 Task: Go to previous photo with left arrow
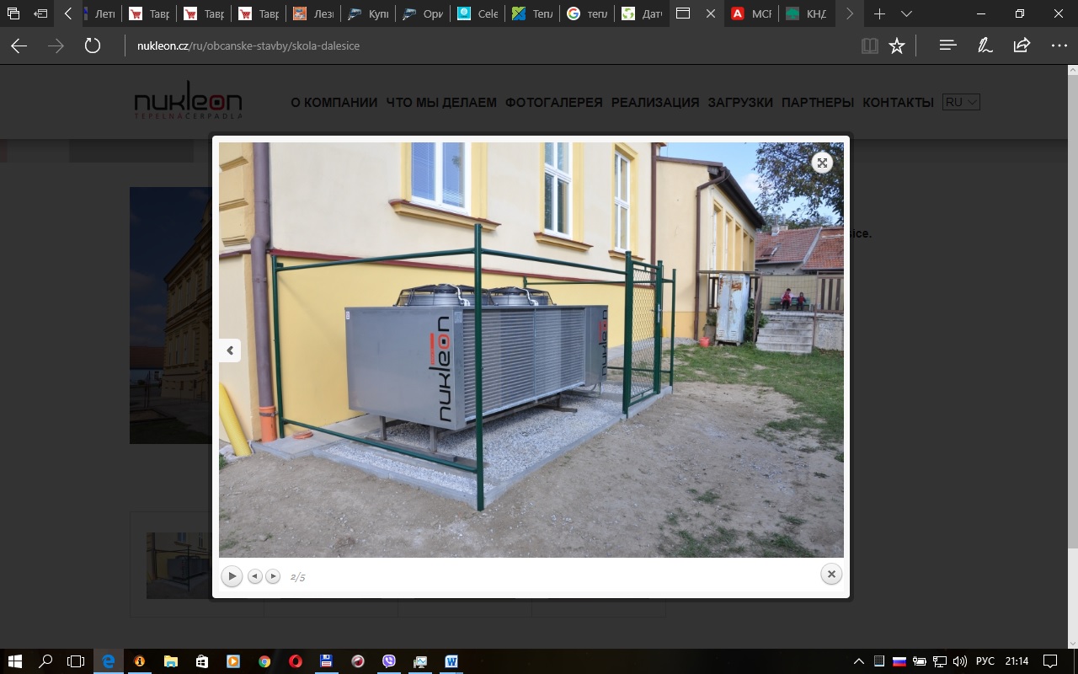pos(230,350)
